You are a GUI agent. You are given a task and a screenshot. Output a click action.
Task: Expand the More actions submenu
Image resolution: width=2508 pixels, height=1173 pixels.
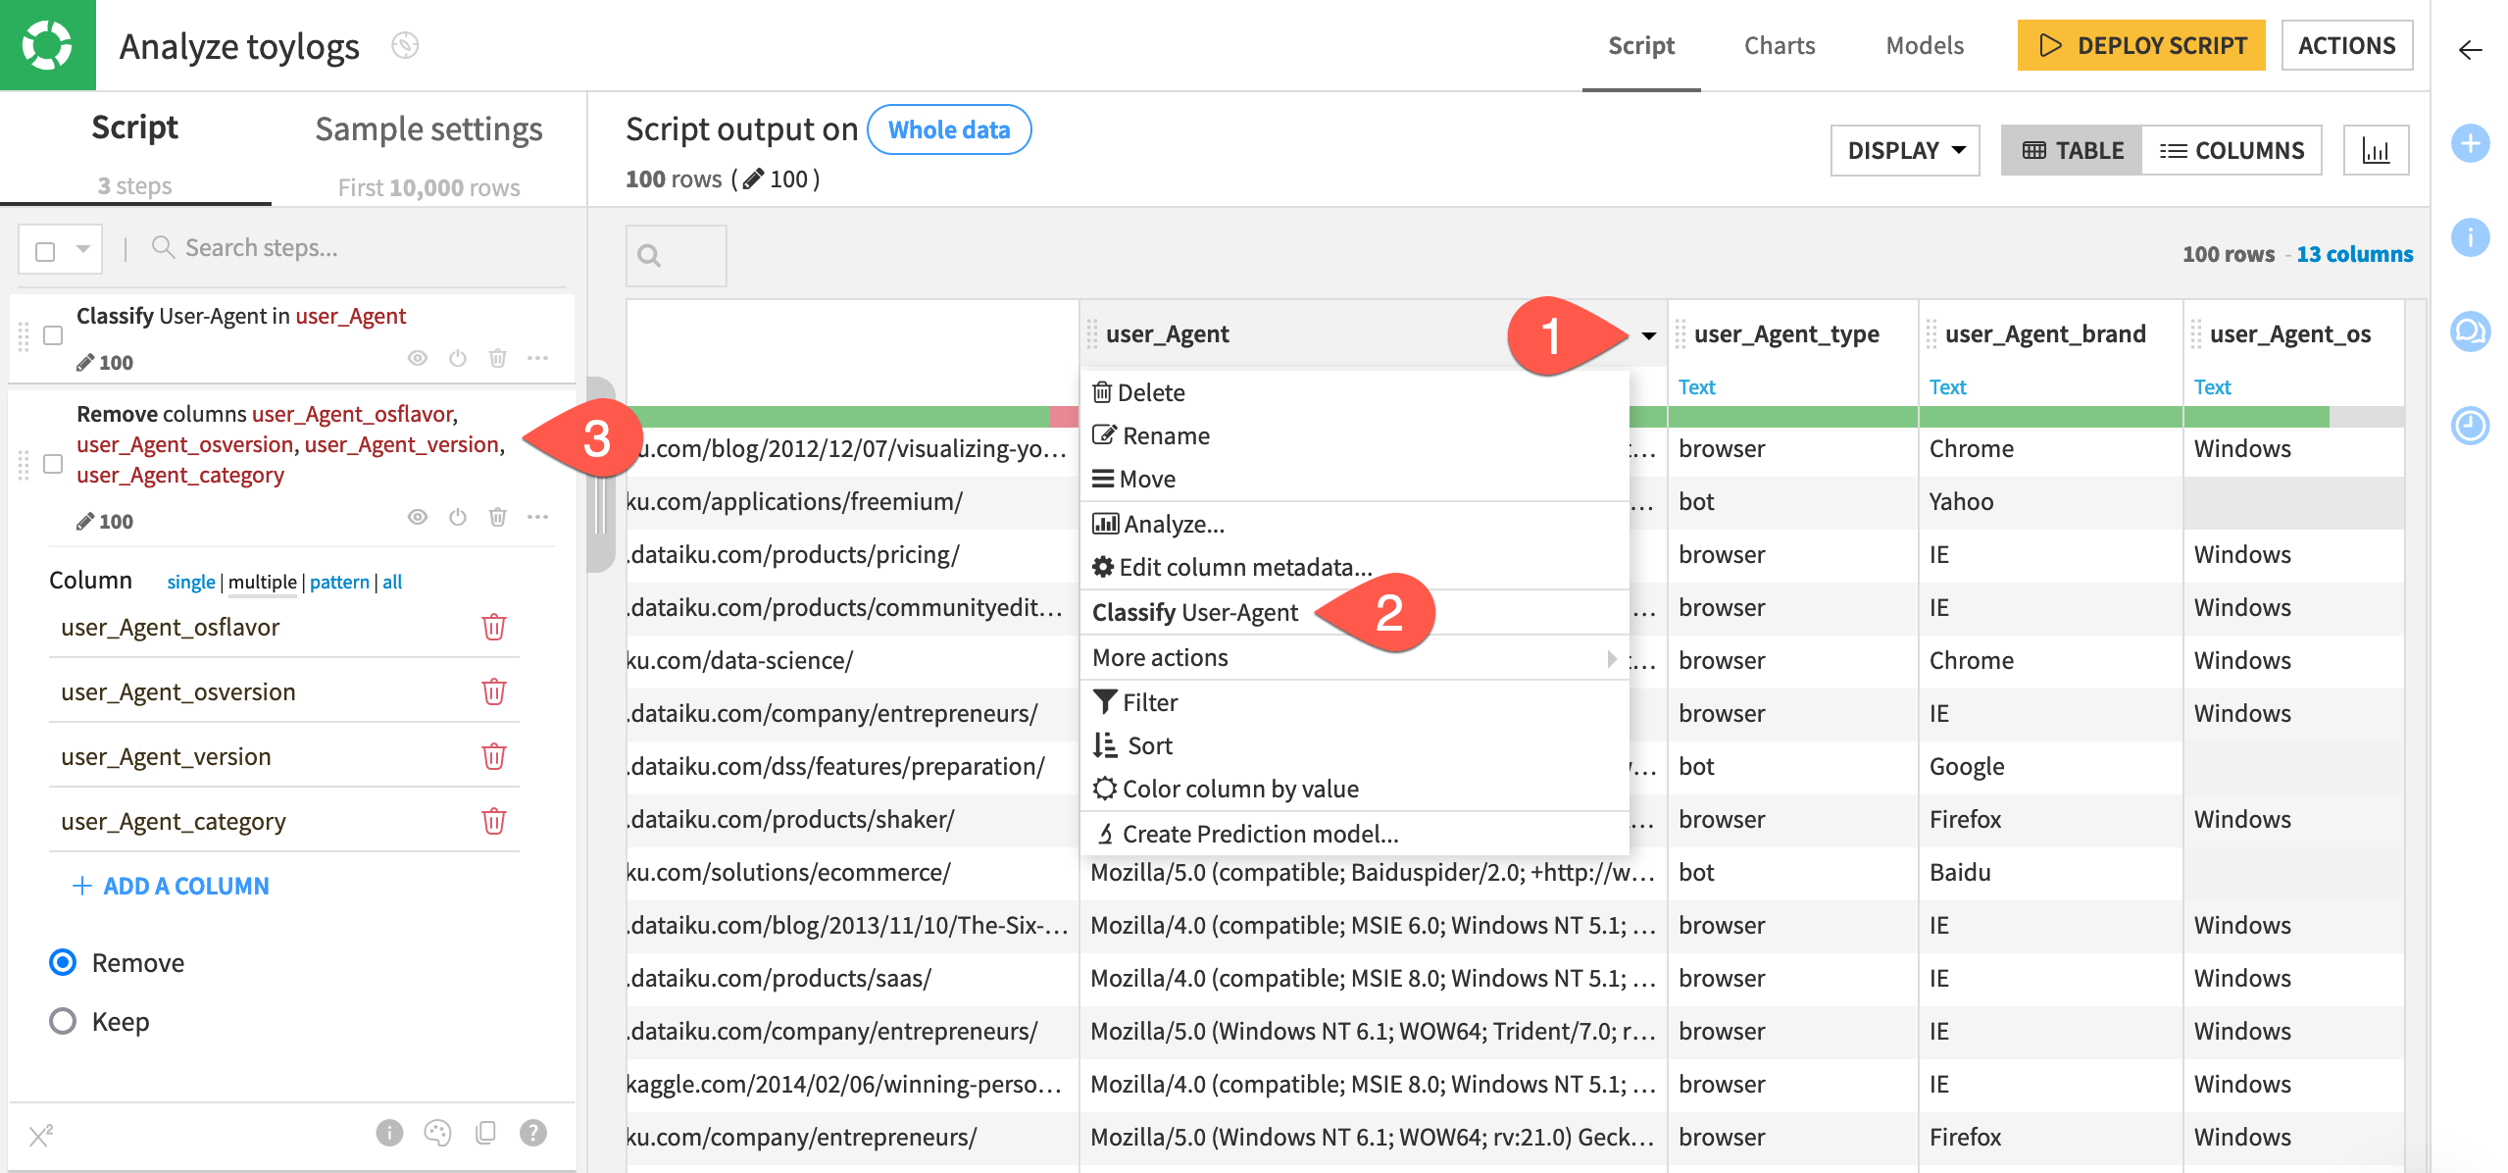1354,657
